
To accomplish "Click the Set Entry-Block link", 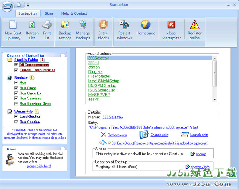I will tap(160, 143).
